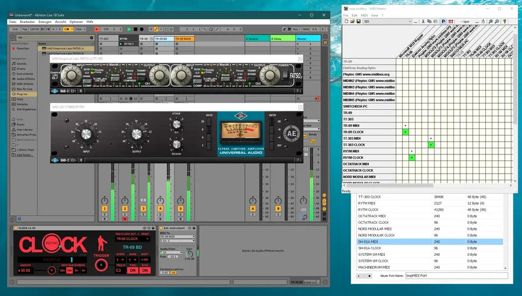
Task: Select the Plug-ins browser category
Action: [22, 94]
